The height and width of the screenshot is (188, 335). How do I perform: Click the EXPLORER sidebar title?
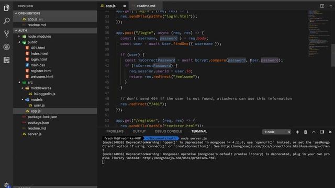26,6
